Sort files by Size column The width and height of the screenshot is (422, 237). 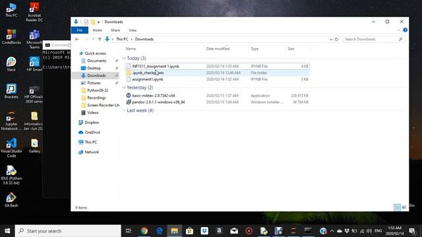click(291, 49)
